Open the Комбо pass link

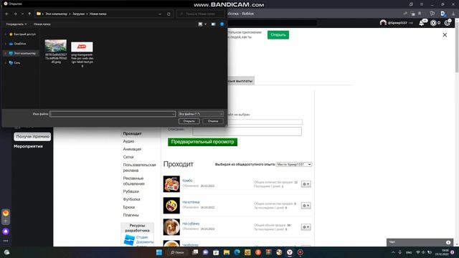tap(187, 181)
